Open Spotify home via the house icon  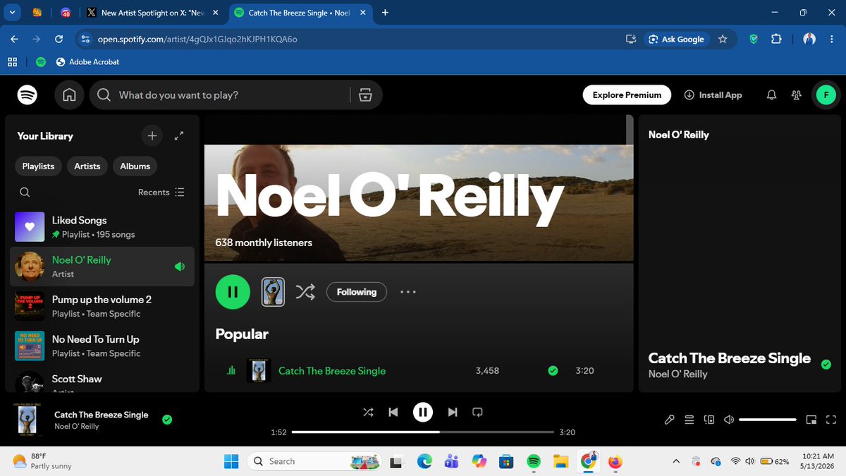69,95
